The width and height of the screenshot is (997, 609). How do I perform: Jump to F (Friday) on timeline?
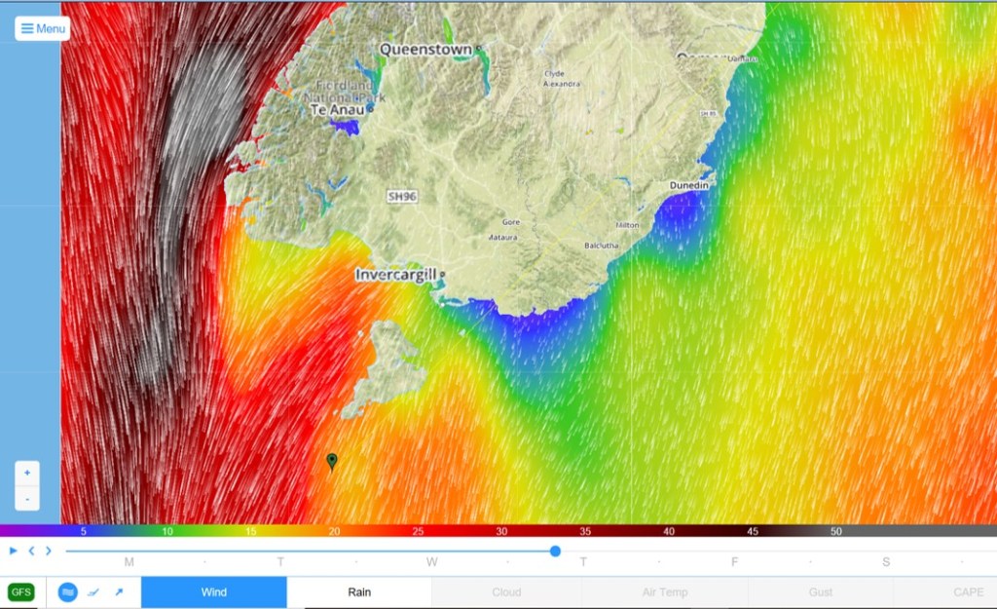tap(735, 562)
